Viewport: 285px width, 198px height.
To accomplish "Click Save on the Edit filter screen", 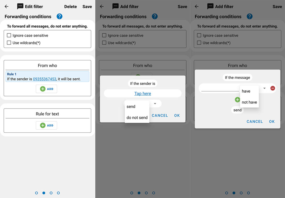I will (x=87, y=7).
